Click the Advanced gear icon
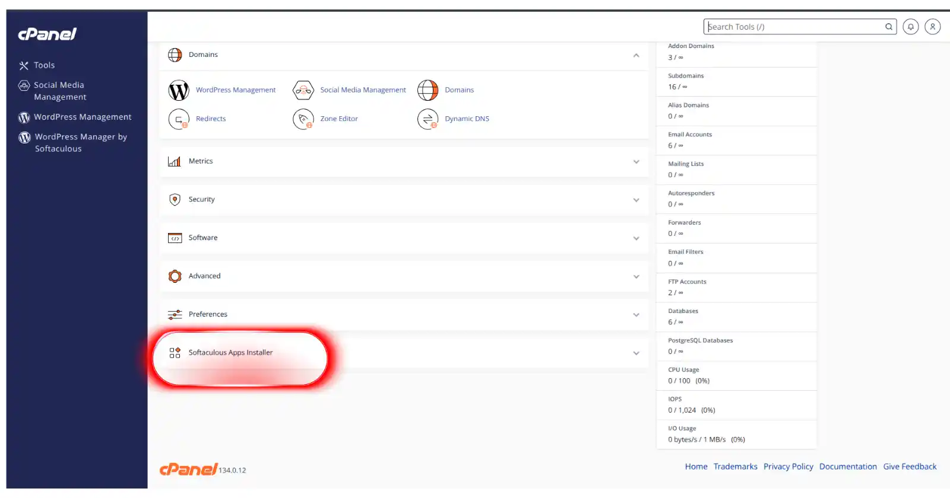Screen dimensions: 950x498 (175, 276)
